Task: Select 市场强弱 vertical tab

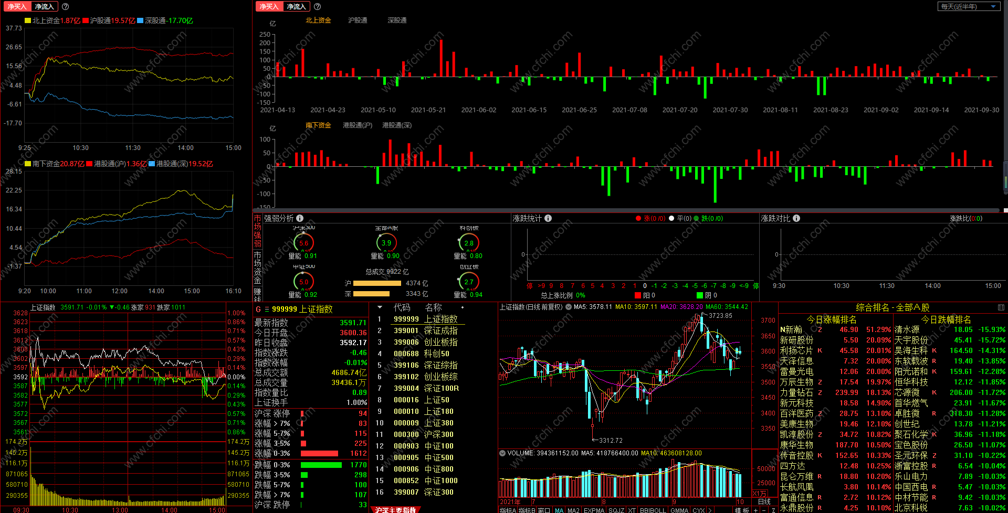Action: point(258,231)
